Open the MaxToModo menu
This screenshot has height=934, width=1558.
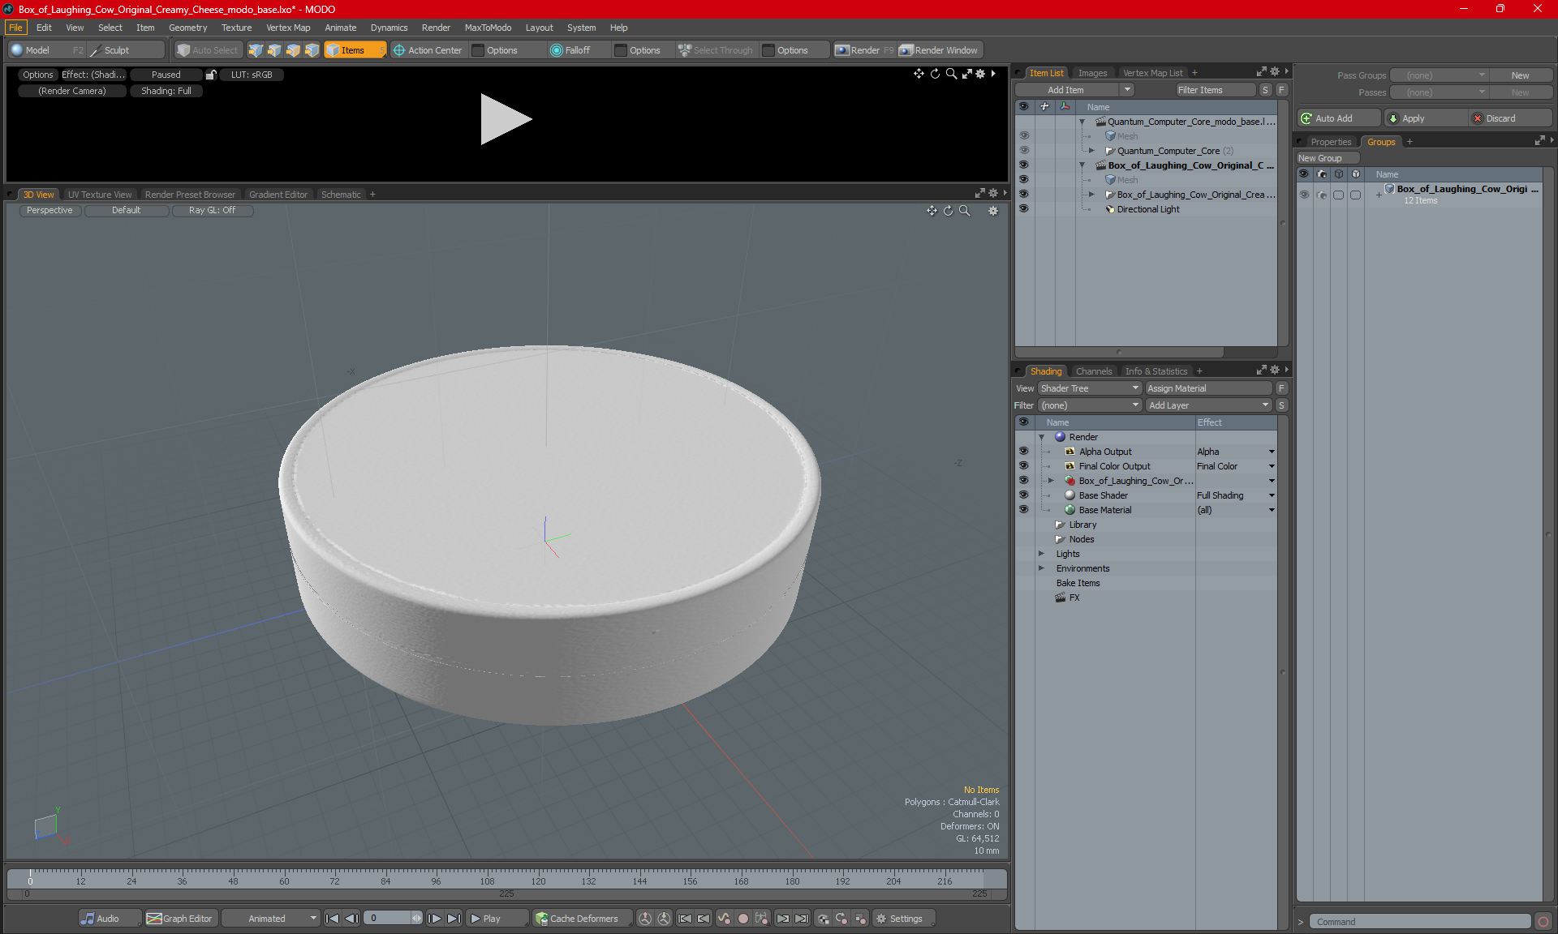click(488, 28)
